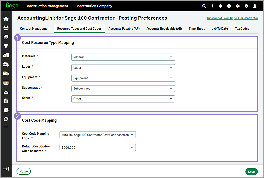Click the Disconnect From Sage 100 Contractor link
The width and height of the screenshot is (264, 178).
[x=232, y=18]
